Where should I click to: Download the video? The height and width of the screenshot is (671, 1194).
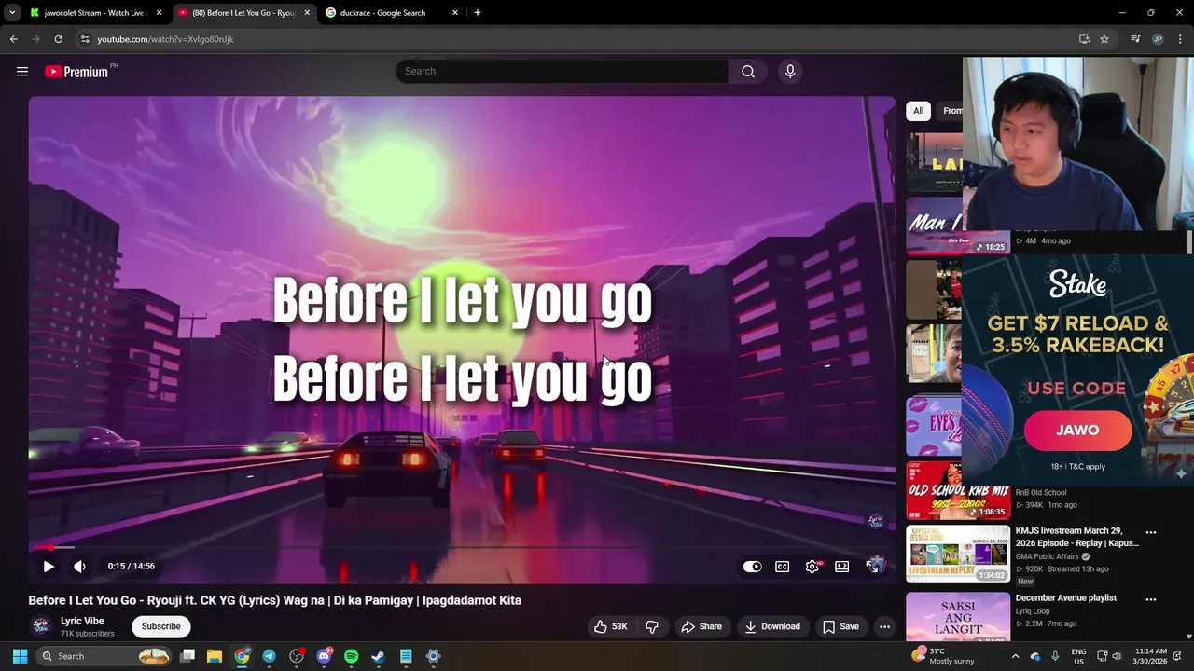pyautogui.click(x=772, y=626)
